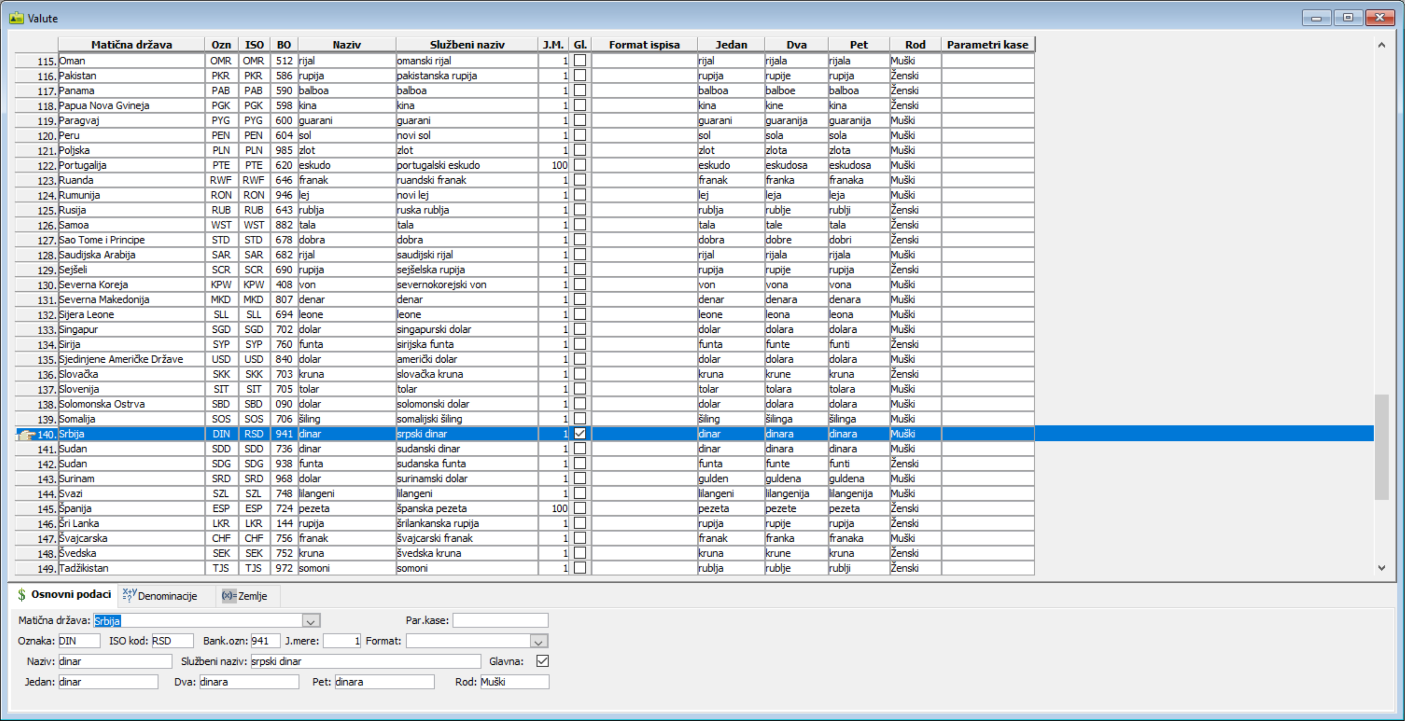
Task: Click the Parametri kase column header
Action: [x=987, y=45]
